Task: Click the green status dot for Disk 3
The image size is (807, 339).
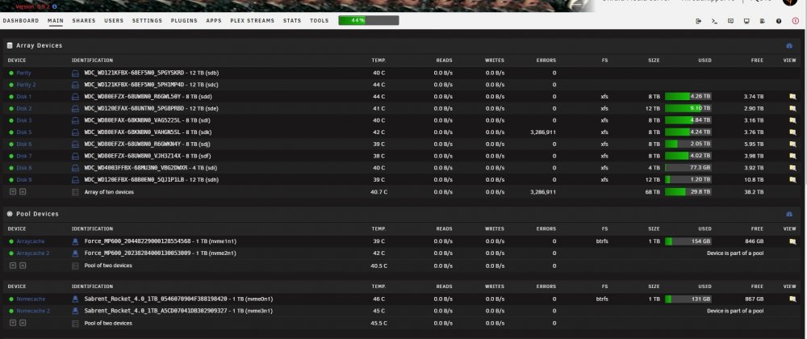Action: click(11, 120)
